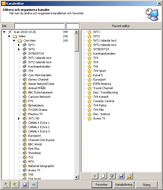Click the star icon beside Comedy Central
The height and width of the screenshot is (190, 163).
89,101
